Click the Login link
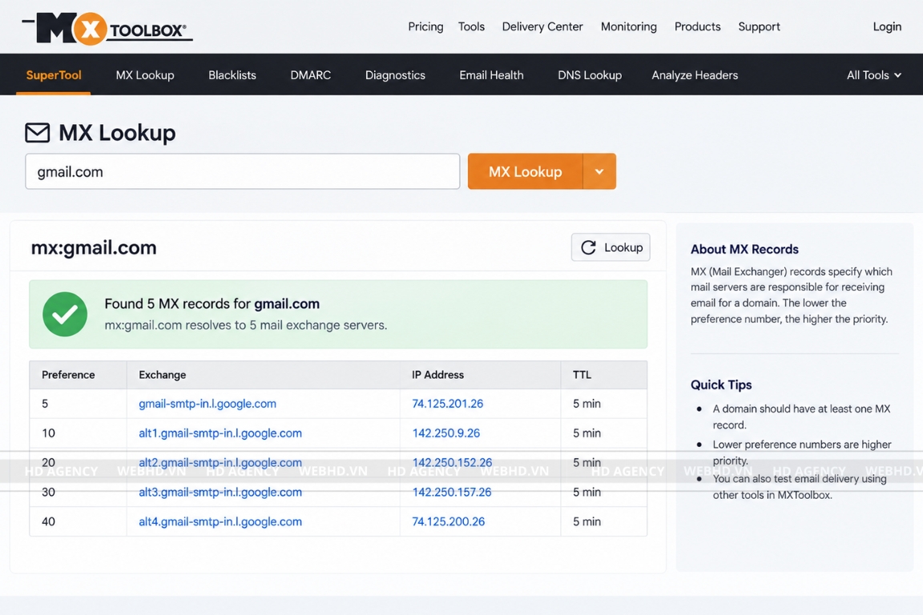 pos(887,26)
